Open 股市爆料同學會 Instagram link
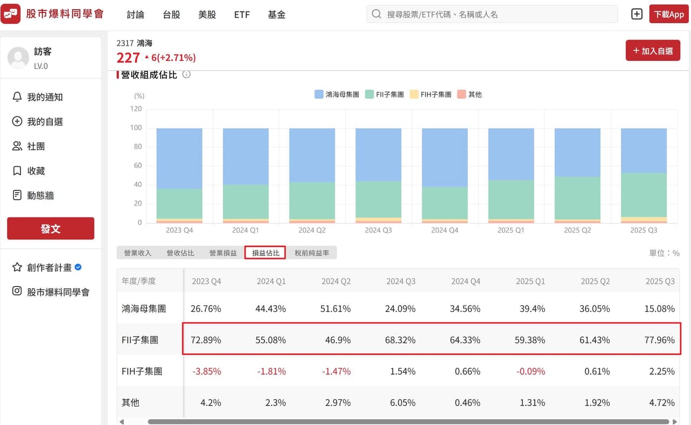This screenshot has width=691, height=425. pyautogui.click(x=58, y=292)
